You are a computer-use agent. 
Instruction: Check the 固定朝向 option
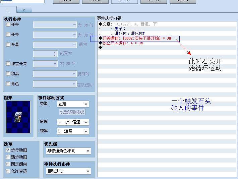pyautogui.click(x=8, y=164)
